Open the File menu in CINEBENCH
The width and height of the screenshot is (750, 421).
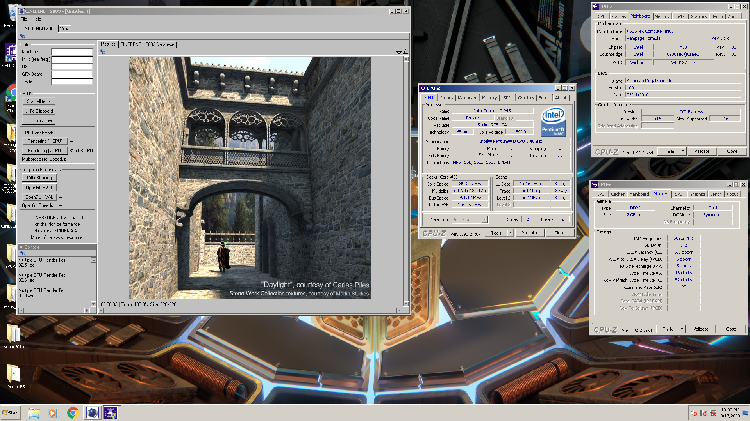(x=24, y=19)
